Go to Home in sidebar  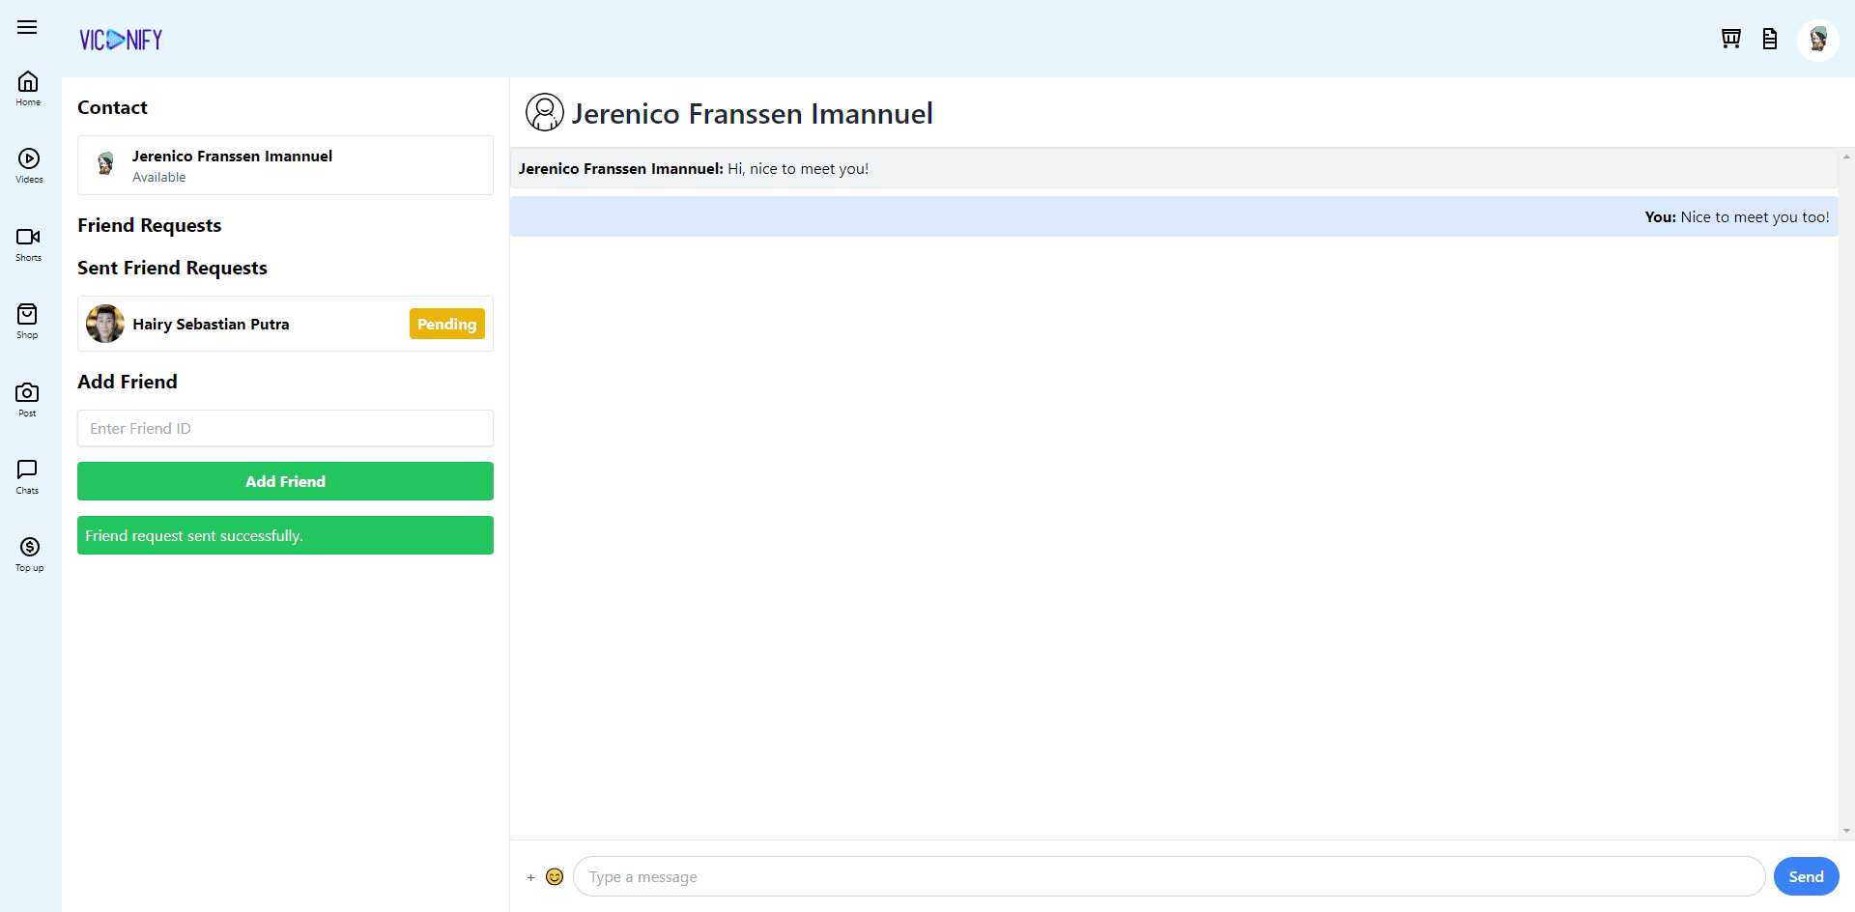(x=28, y=88)
